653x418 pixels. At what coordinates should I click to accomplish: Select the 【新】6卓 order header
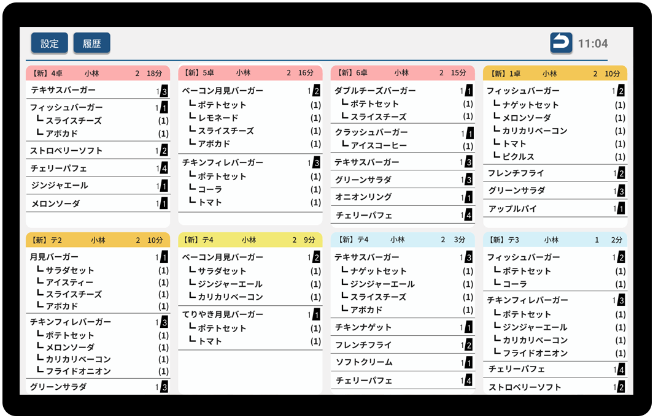click(x=403, y=73)
